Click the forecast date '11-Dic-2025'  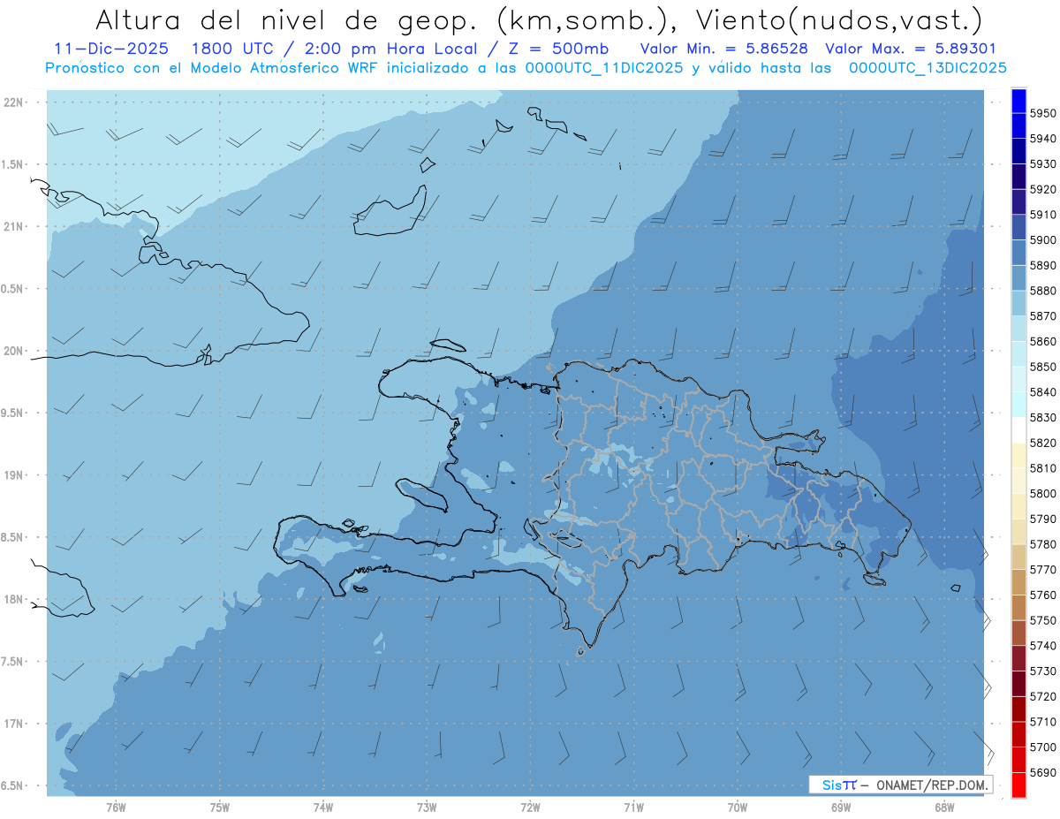[x=111, y=49]
